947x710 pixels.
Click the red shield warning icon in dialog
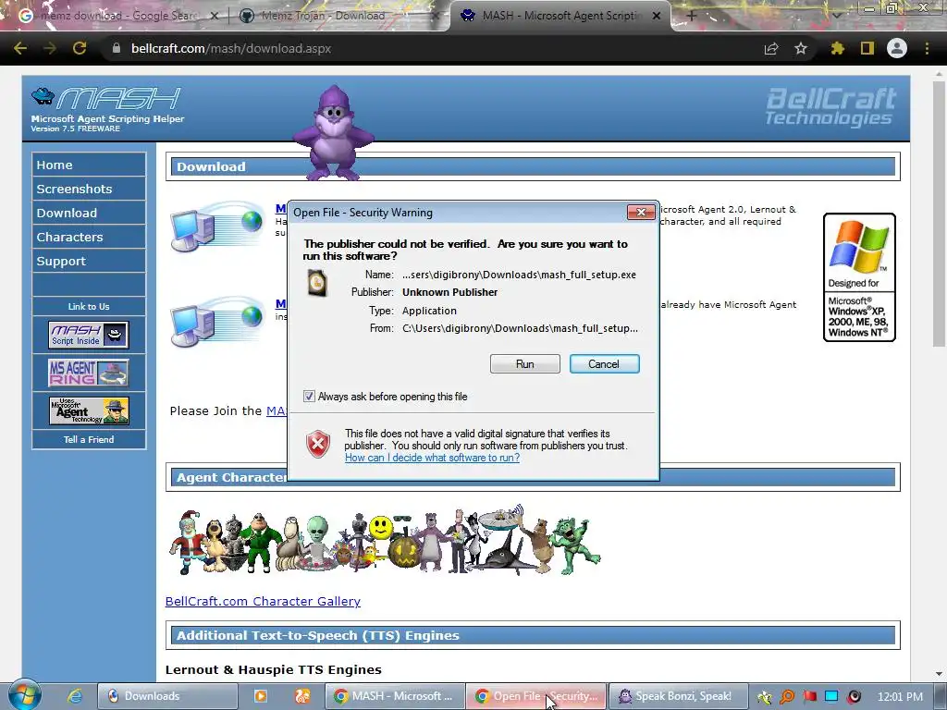(318, 445)
